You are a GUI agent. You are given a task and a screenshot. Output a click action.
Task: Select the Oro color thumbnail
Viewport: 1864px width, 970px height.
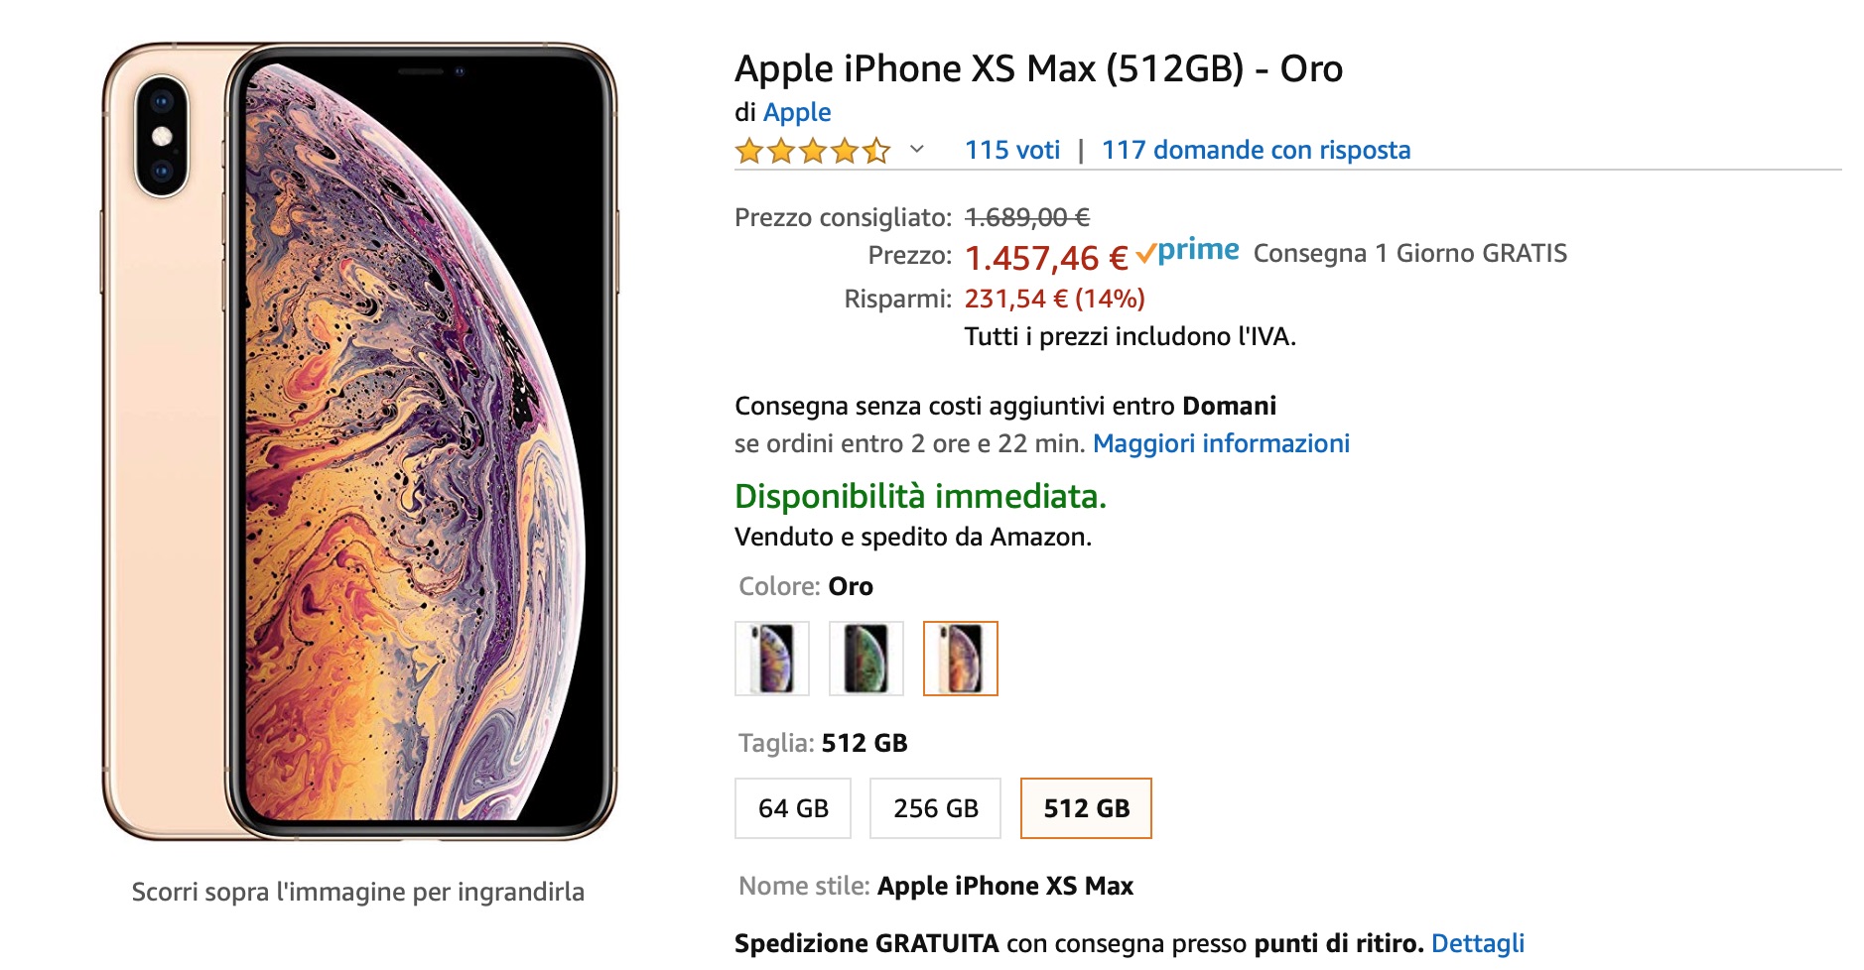click(960, 659)
